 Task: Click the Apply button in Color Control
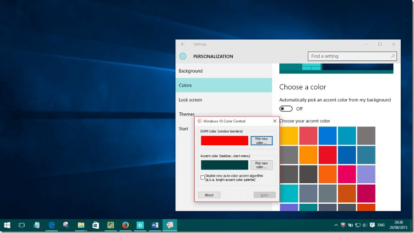click(x=264, y=195)
